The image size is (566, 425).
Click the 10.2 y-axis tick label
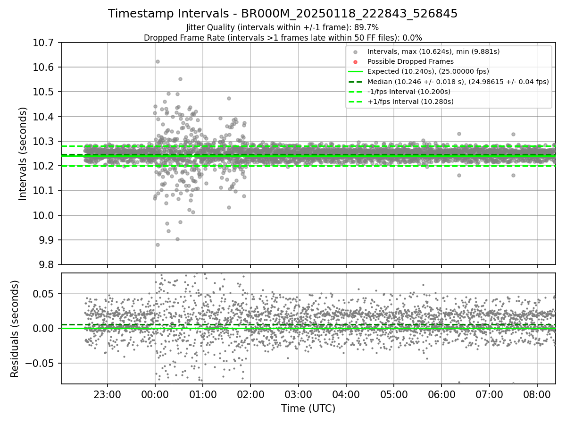(44, 166)
